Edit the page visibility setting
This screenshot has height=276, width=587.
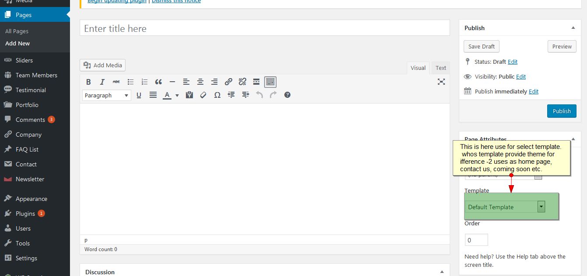coord(521,76)
